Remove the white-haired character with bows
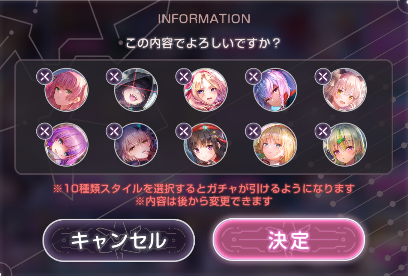The height and width of the screenshot is (276, 408). pyautogui.click(x=323, y=76)
